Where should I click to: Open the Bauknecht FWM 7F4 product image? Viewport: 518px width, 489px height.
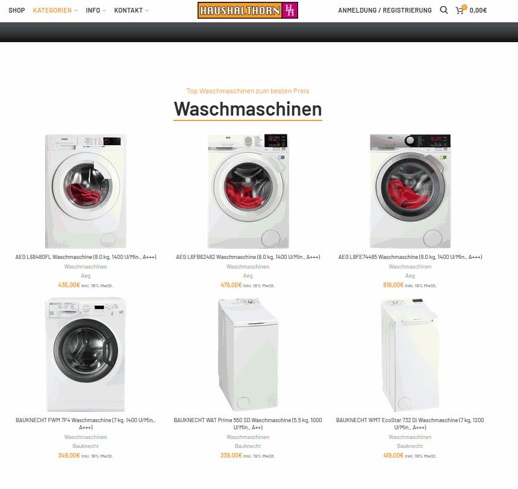click(x=86, y=355)
